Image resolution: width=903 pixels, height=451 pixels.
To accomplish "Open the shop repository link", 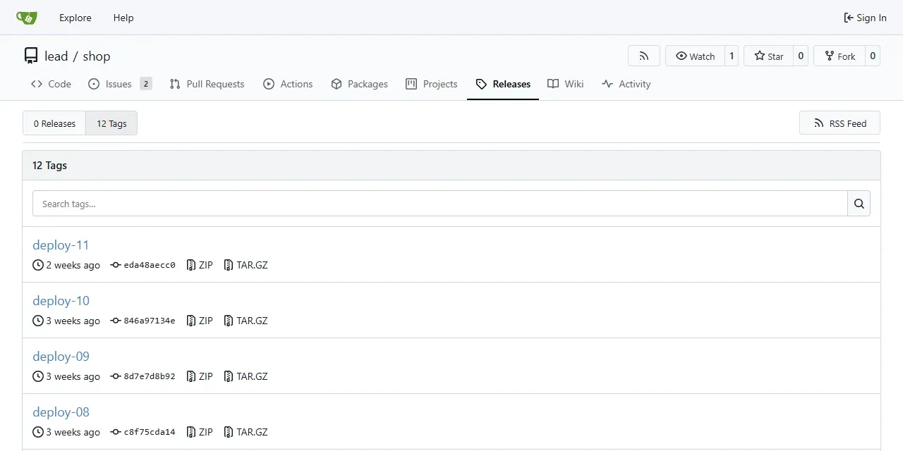I will point(97,56).
